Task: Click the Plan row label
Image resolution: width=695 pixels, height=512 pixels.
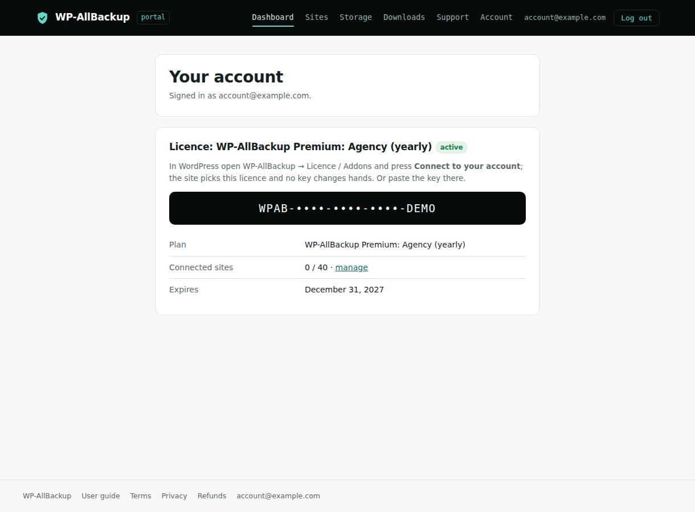Action: pos(178,245)
